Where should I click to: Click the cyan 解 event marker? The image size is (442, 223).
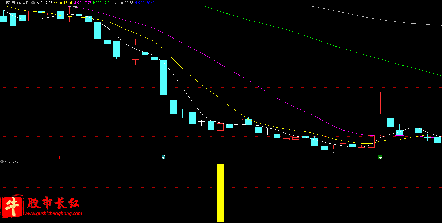point(164,157)
